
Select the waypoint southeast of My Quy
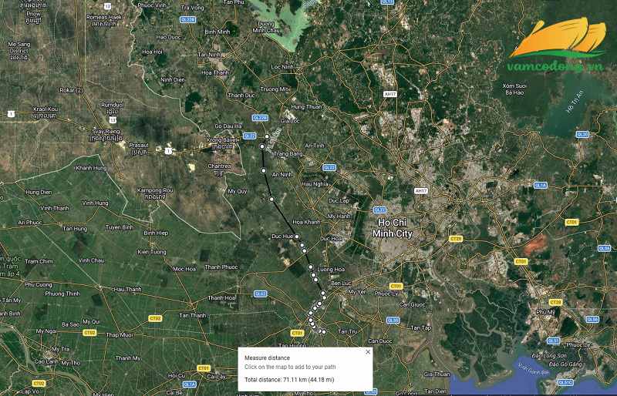(271, 200)
